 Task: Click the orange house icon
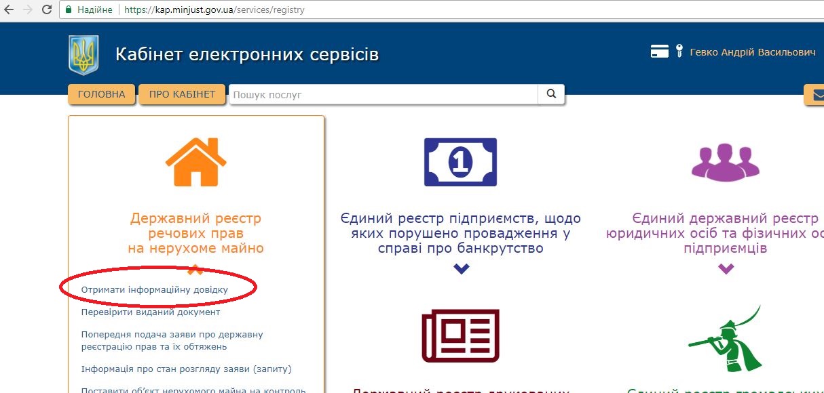point(195,162)
